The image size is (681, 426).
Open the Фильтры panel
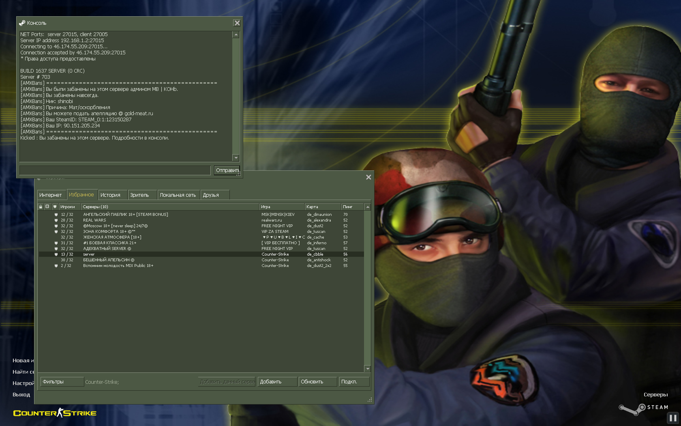coord(62,382)
